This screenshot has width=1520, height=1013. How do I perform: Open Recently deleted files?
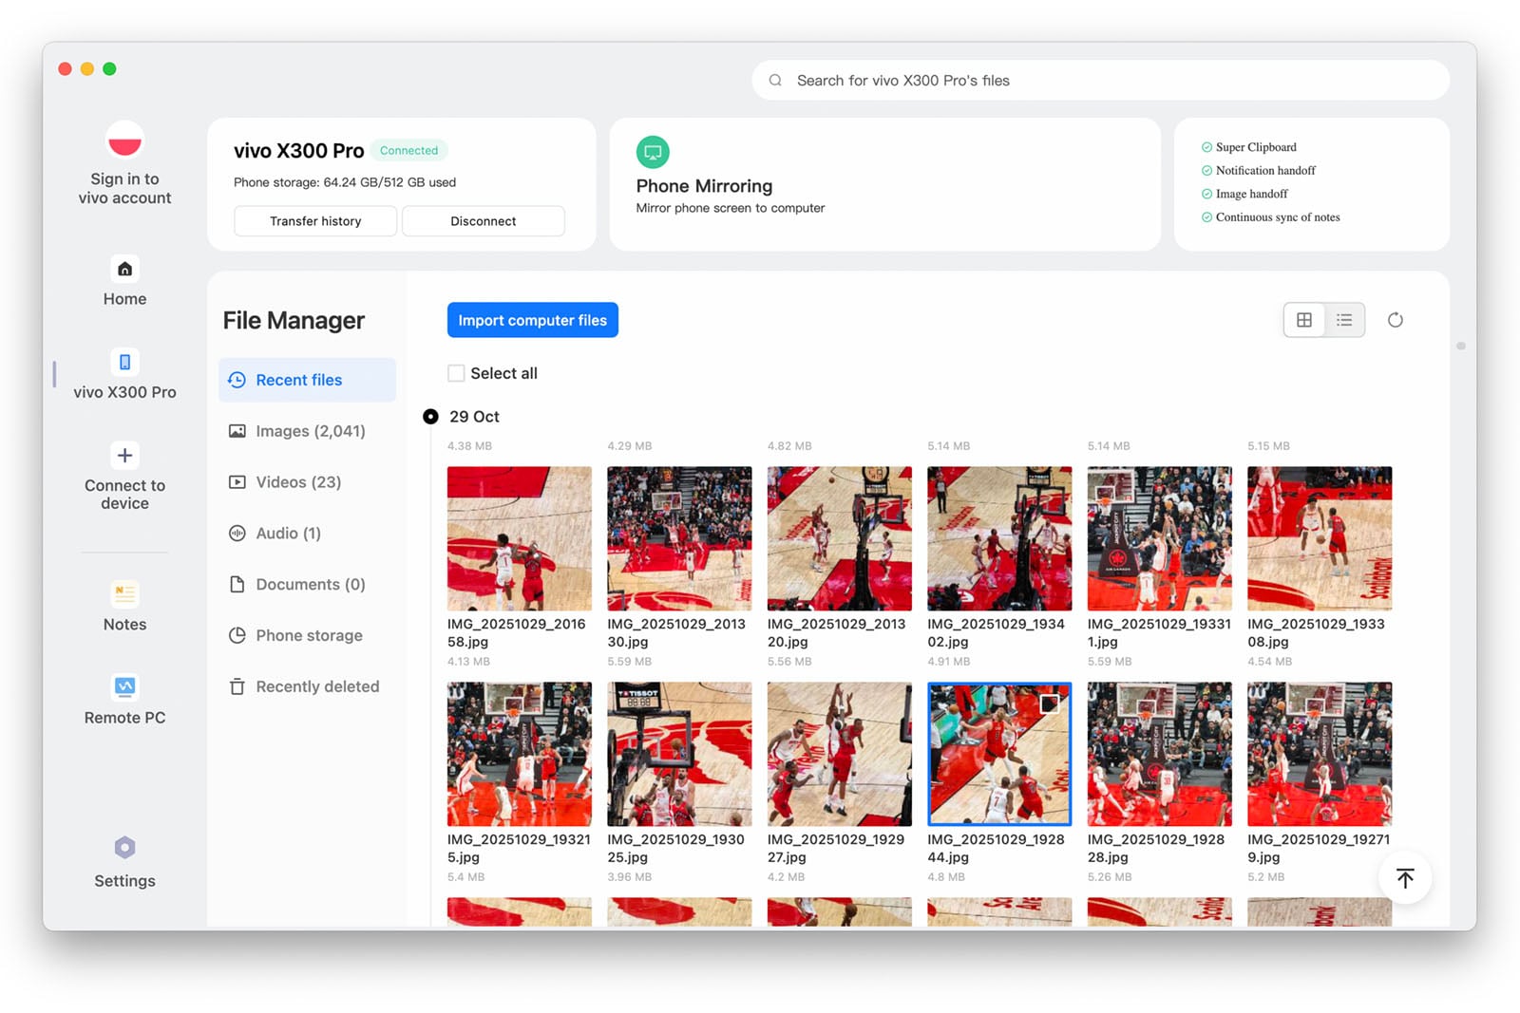316,685
